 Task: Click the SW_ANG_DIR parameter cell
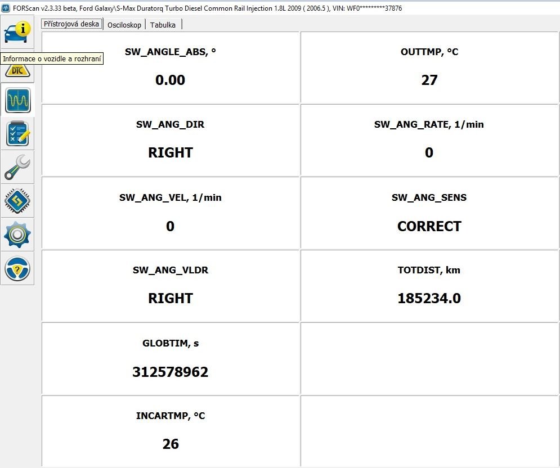pos(171,139)
